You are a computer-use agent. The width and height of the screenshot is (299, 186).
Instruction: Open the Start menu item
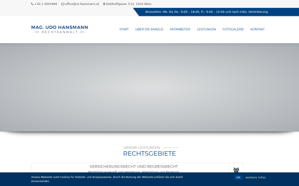124,29
